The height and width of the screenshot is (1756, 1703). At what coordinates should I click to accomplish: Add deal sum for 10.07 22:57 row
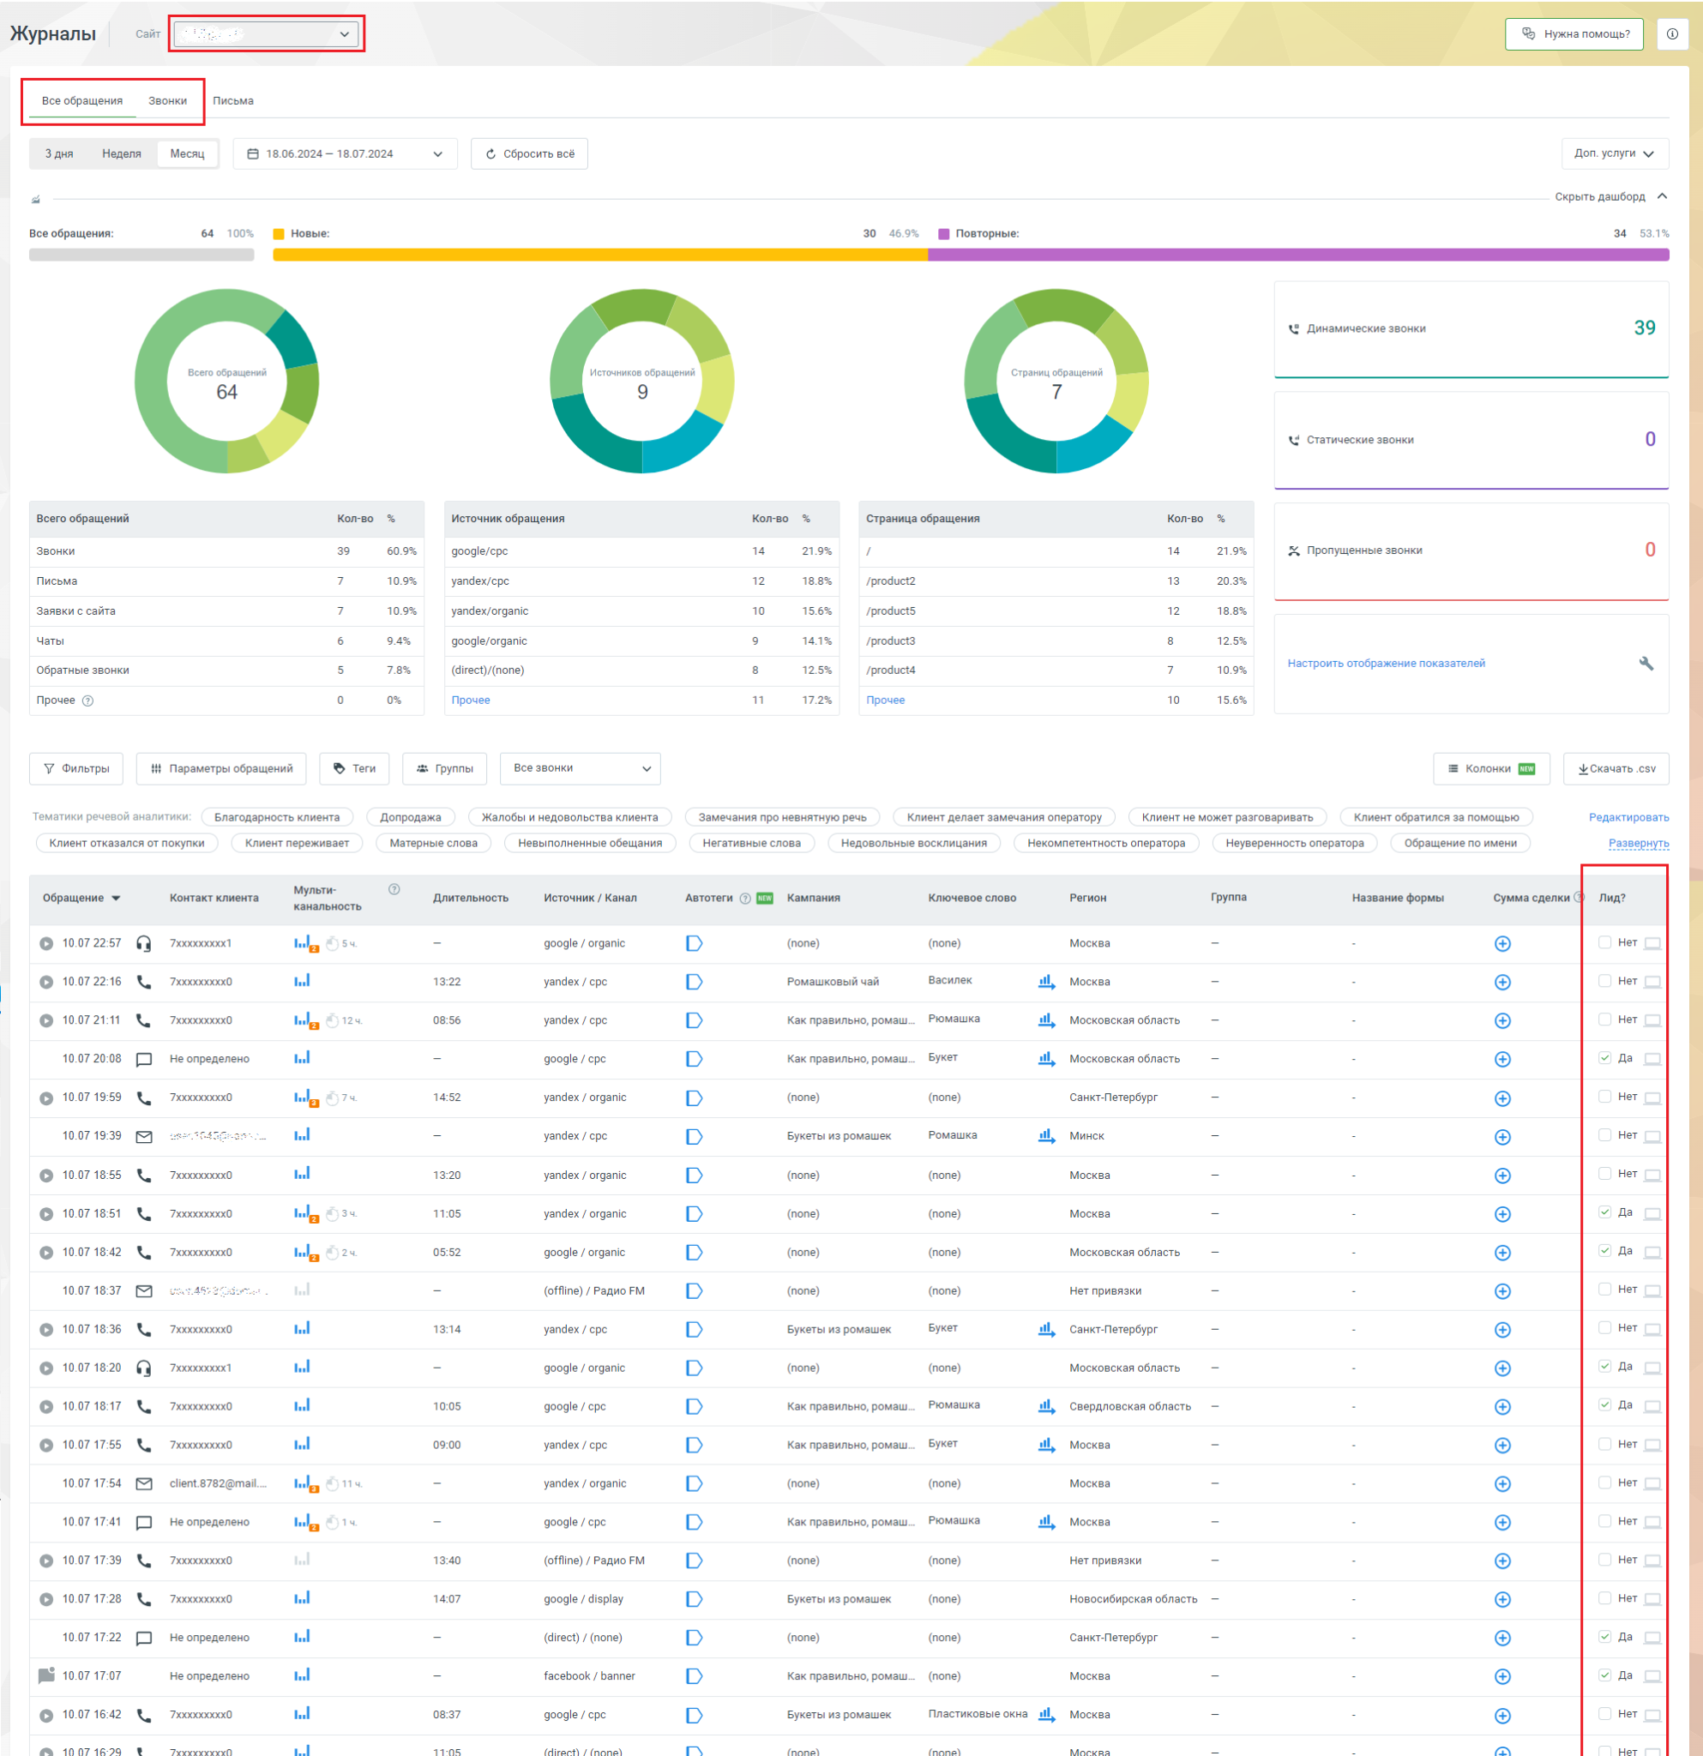(x=1502, y=943)
